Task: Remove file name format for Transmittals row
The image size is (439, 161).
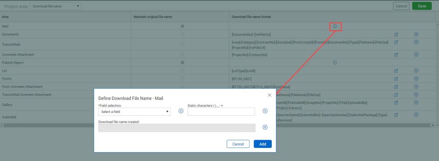Action: click(x=416, y=42)
